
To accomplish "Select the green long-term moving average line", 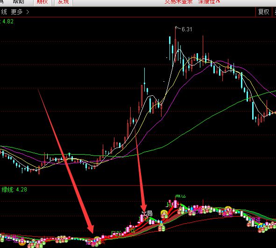I will (x=194, y=128).
